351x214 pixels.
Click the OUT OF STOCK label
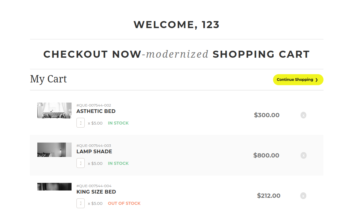[124, 204]
